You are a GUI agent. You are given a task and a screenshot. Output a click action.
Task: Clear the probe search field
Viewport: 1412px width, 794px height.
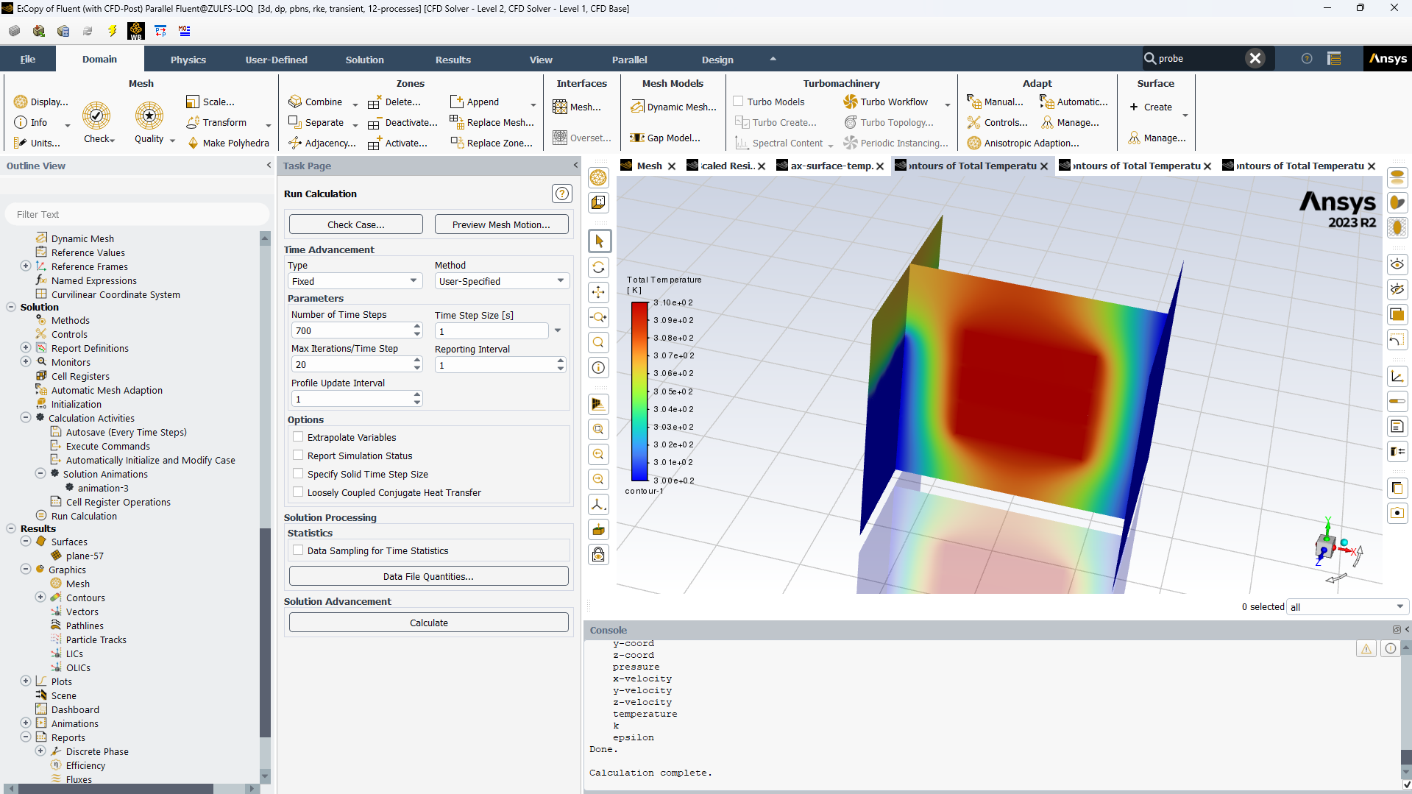[x=1255, y=58]
